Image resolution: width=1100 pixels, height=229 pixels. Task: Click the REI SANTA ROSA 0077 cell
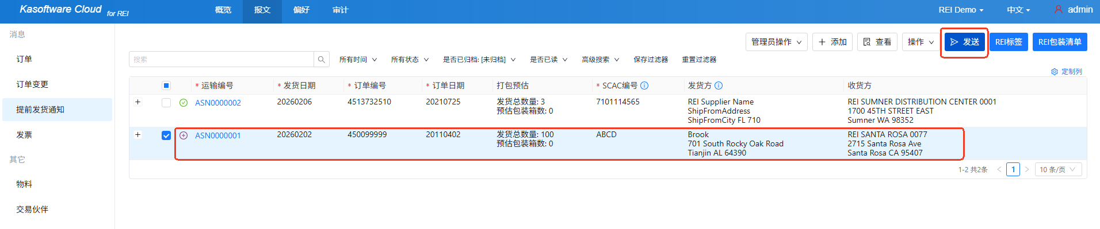[887, 134]
